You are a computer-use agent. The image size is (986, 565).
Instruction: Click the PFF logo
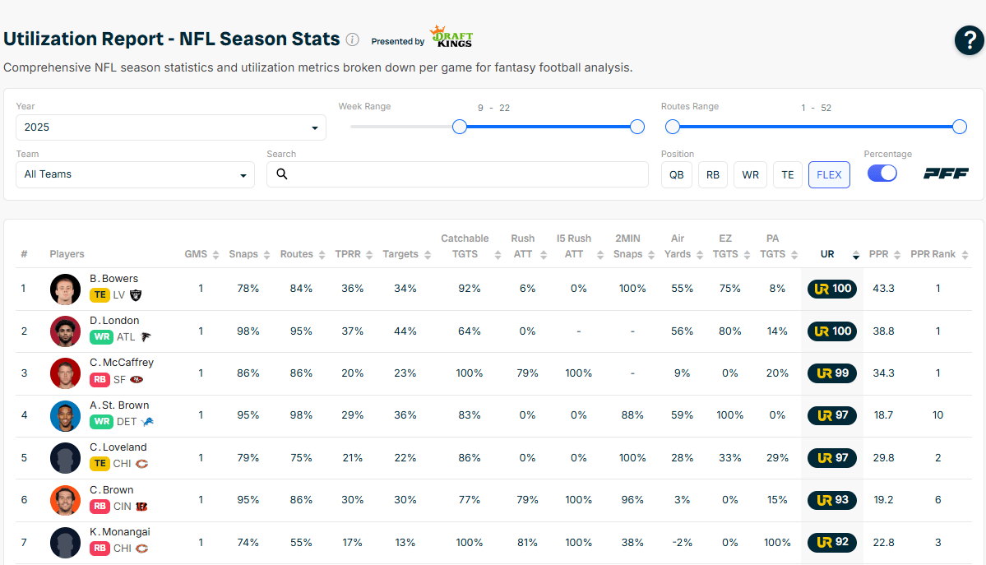[x=946, y=174]
